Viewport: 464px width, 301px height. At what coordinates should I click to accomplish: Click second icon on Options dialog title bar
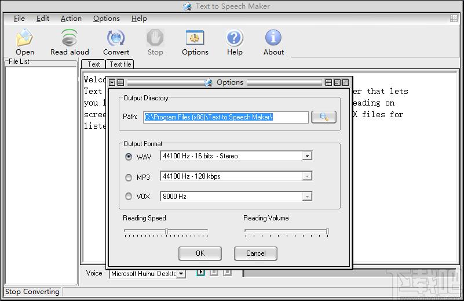tap(120, 82)
